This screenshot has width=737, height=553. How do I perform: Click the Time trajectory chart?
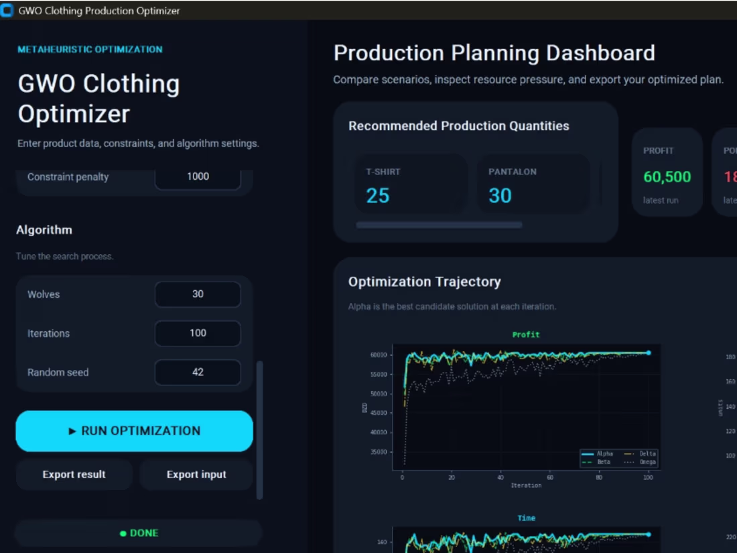(x=526, y=540)
